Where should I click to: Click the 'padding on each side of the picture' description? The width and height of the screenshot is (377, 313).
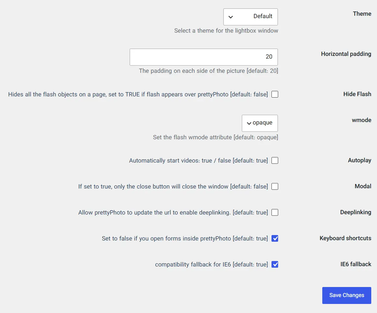point(209,71)
